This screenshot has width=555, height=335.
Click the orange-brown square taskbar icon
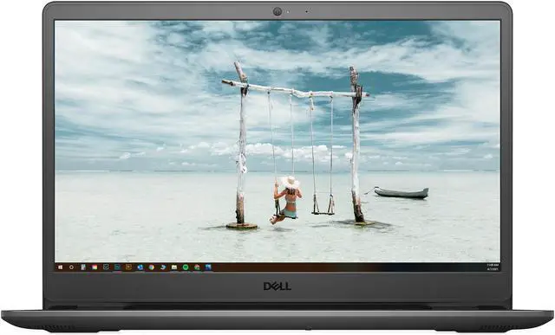point(129,267)
